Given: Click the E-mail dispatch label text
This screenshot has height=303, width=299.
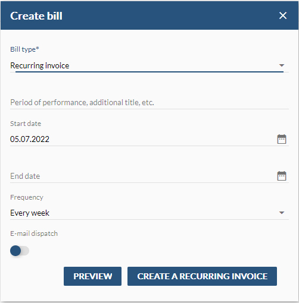Looking at the screenshot, I should tap(34, 233).
